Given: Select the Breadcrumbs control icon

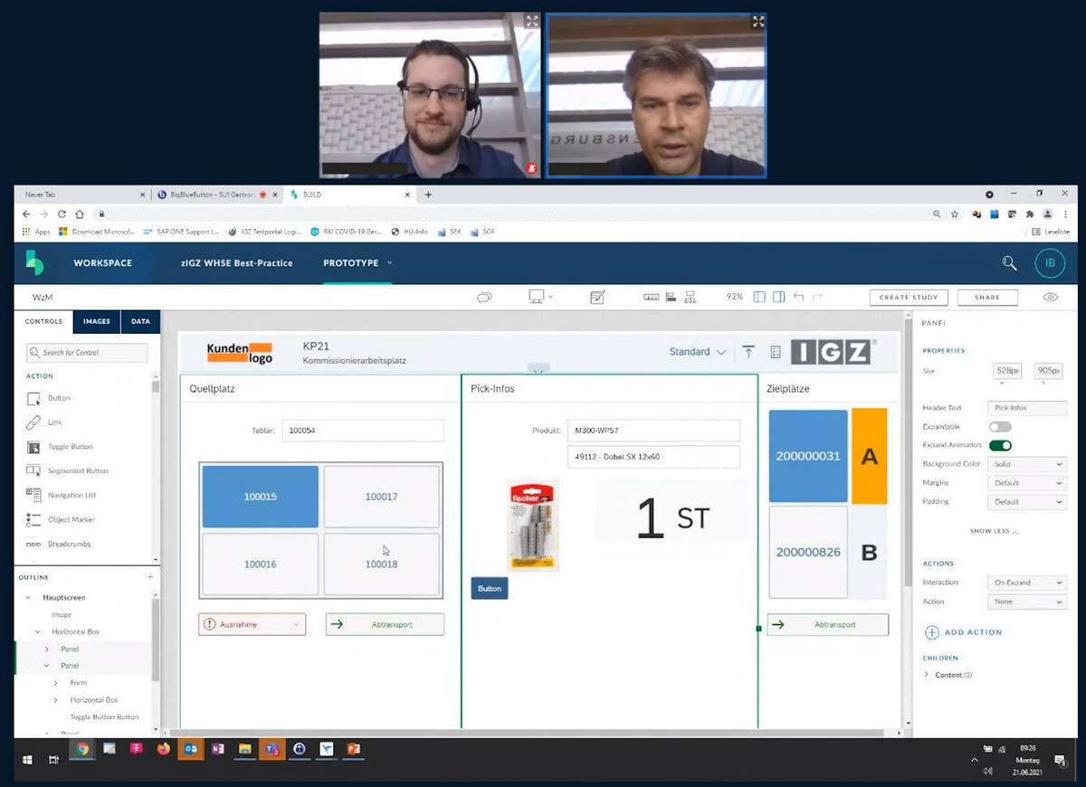Looking at the screenshot, I should [33, 545].
